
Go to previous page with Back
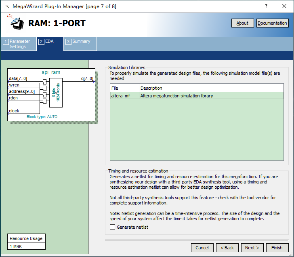[x=227, y=248]
